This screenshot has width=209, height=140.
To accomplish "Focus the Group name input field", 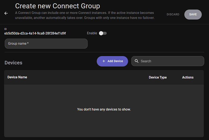I will (x=46, y=44).
